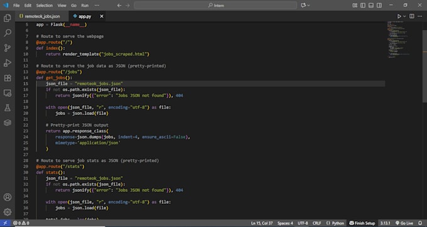Open the Remote Explorer view
This screenshot has width=427, height=227.
click(8, 93)
